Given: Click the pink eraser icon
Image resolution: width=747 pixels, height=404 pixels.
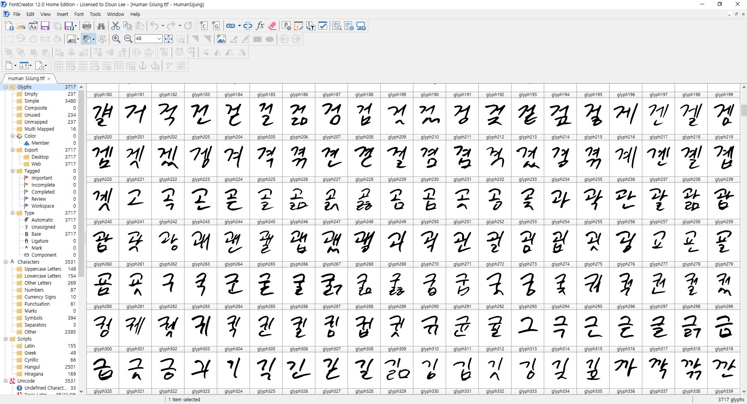Looking at the screenshot, I should [x=272, y=26].
